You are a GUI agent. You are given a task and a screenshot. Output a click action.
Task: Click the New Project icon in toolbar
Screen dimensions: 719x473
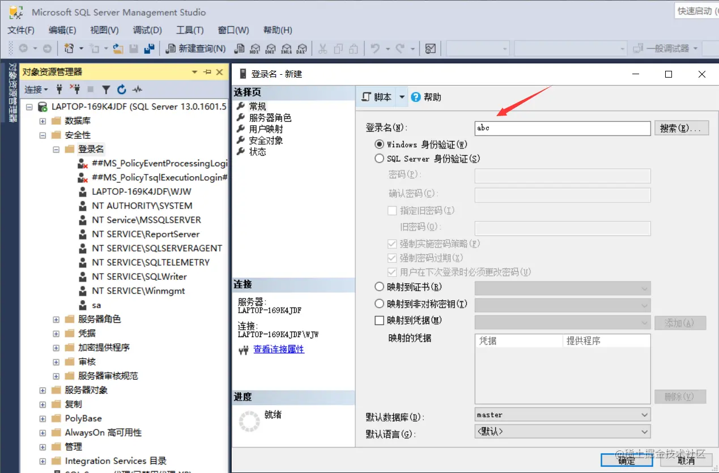point(69,49)
